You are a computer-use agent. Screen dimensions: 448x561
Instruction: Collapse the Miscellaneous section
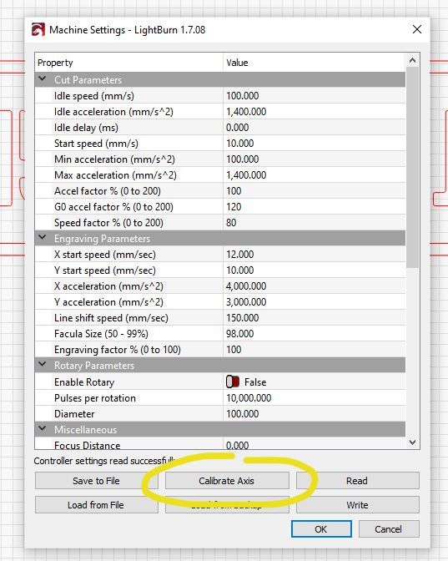click(x=43, y=428)
